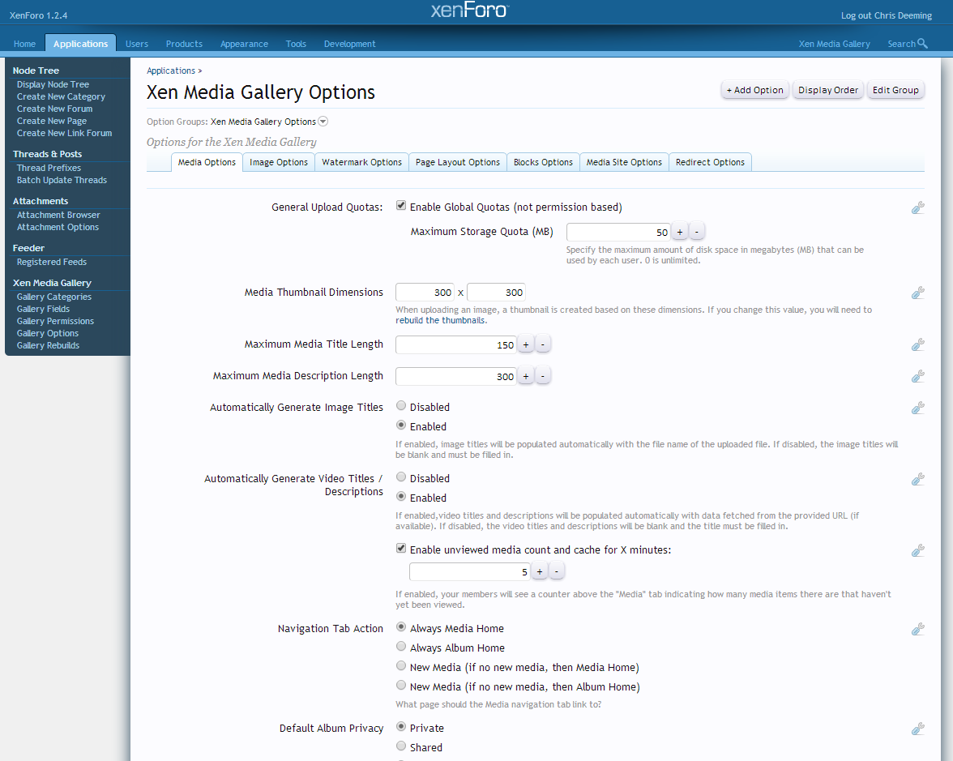The image size is (953, 761).
Task: Increase Maximum Media Description Length
Action: pos(526,376)
